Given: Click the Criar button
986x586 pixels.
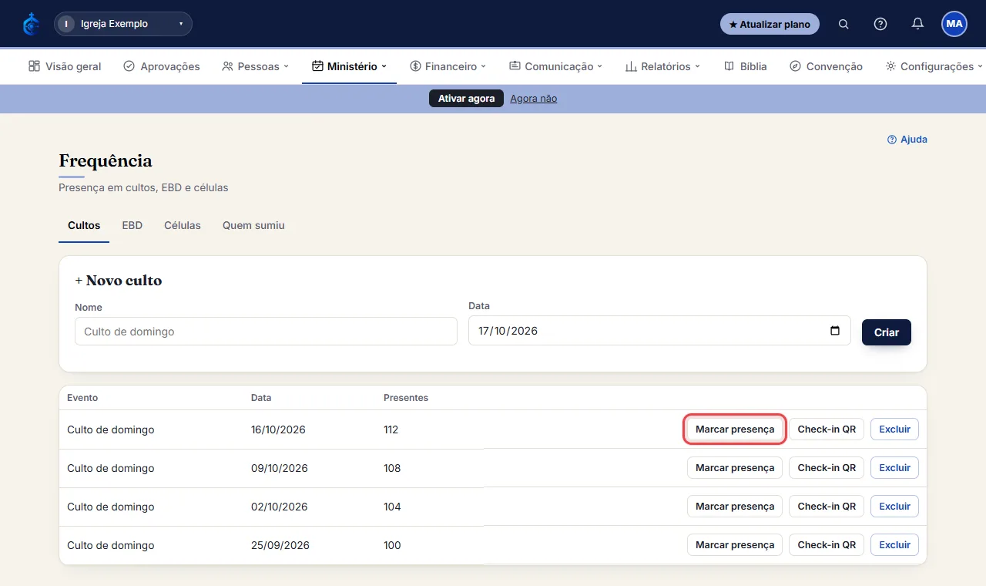Looking at the screenshot, I should [887, 332].
